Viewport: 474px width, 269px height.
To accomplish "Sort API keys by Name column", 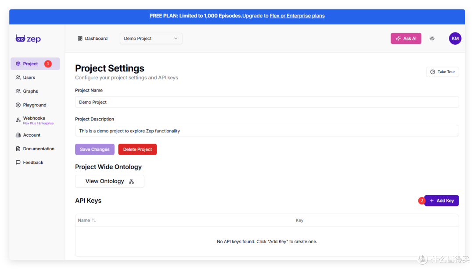I will click(x=87, y=220).
